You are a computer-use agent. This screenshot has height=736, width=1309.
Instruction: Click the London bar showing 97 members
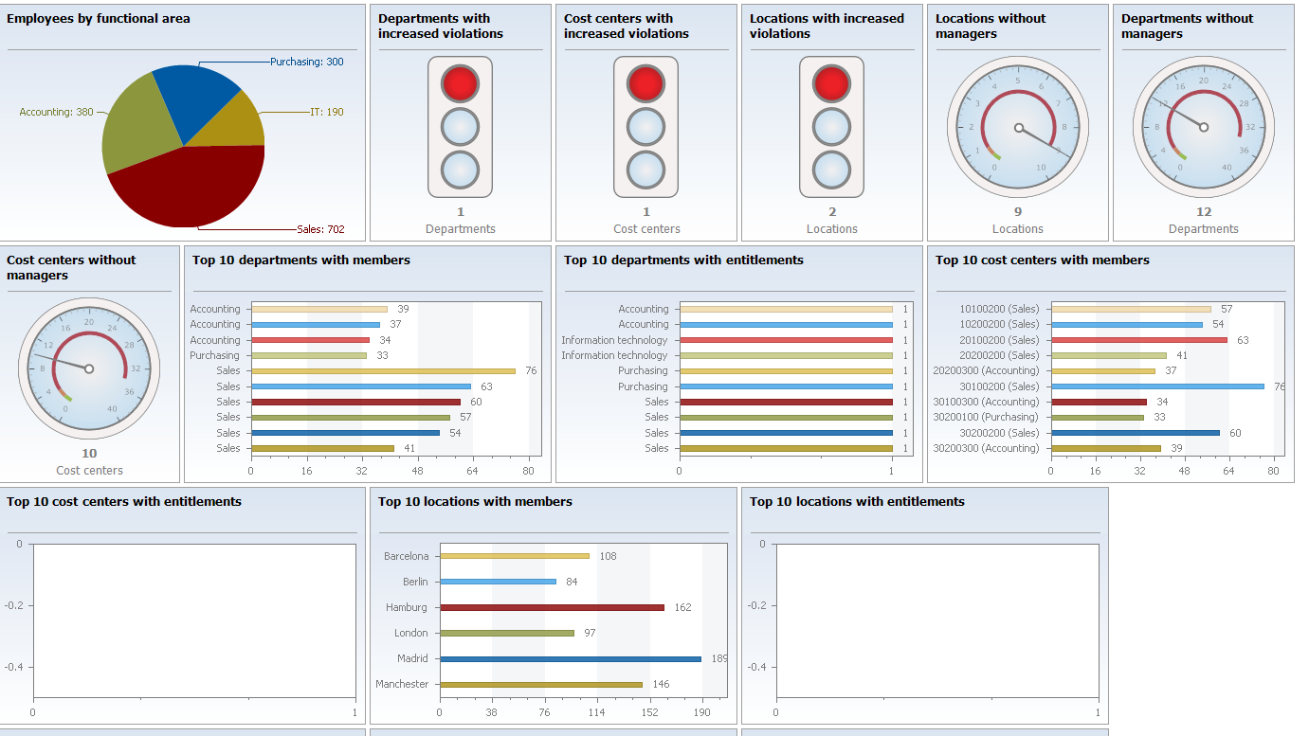tap(507, 633)
